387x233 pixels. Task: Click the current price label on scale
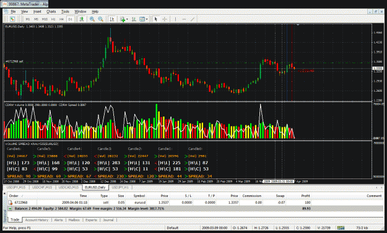coord(378,68)
